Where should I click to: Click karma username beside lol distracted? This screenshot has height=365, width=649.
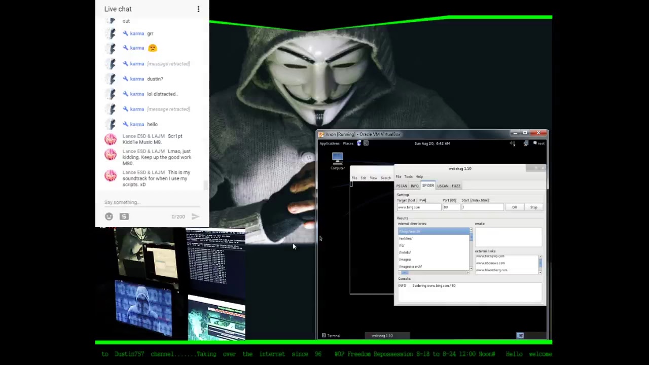click(137, 94)
